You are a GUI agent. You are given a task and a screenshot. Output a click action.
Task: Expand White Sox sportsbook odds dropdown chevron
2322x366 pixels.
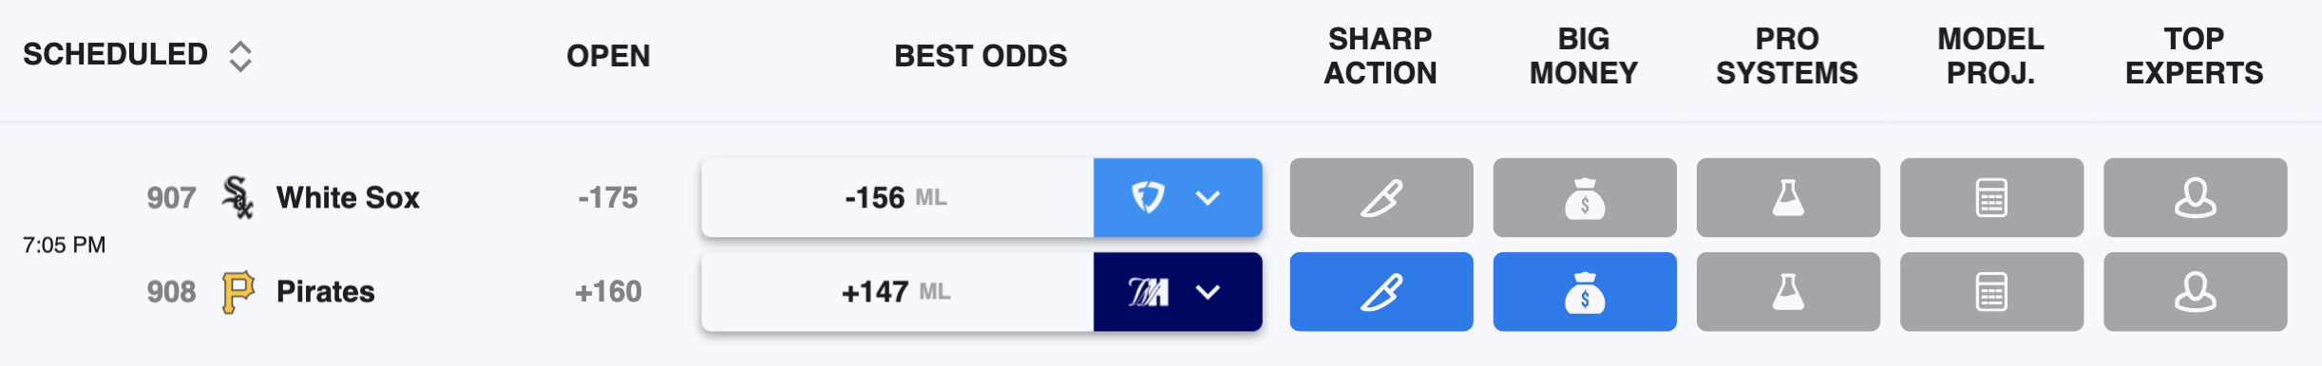click(x=1208, y=197)
